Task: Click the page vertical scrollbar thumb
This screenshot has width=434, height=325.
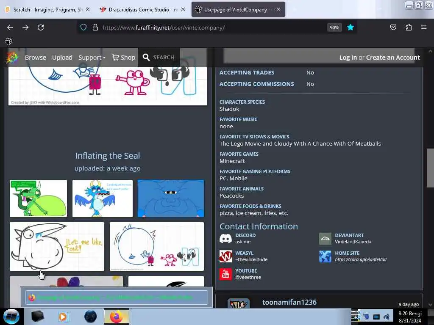Action: 430,168
